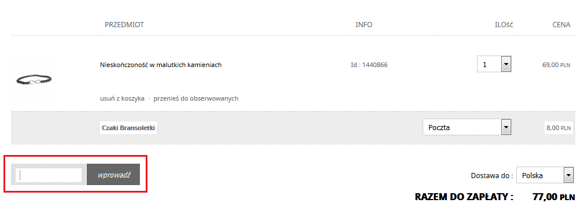The image size is (588, 214).
Task: Open the bracelet product thumbnail
Action: coord(34,79)
